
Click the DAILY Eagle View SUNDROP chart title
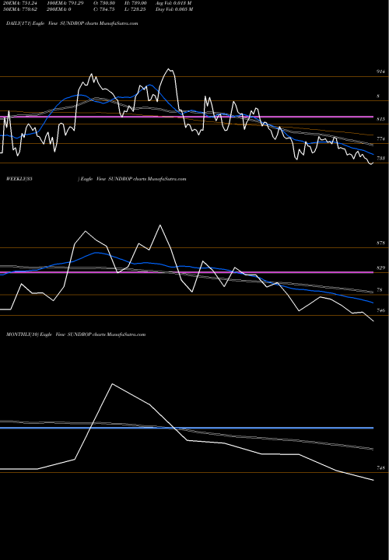(x=72, y=23)
